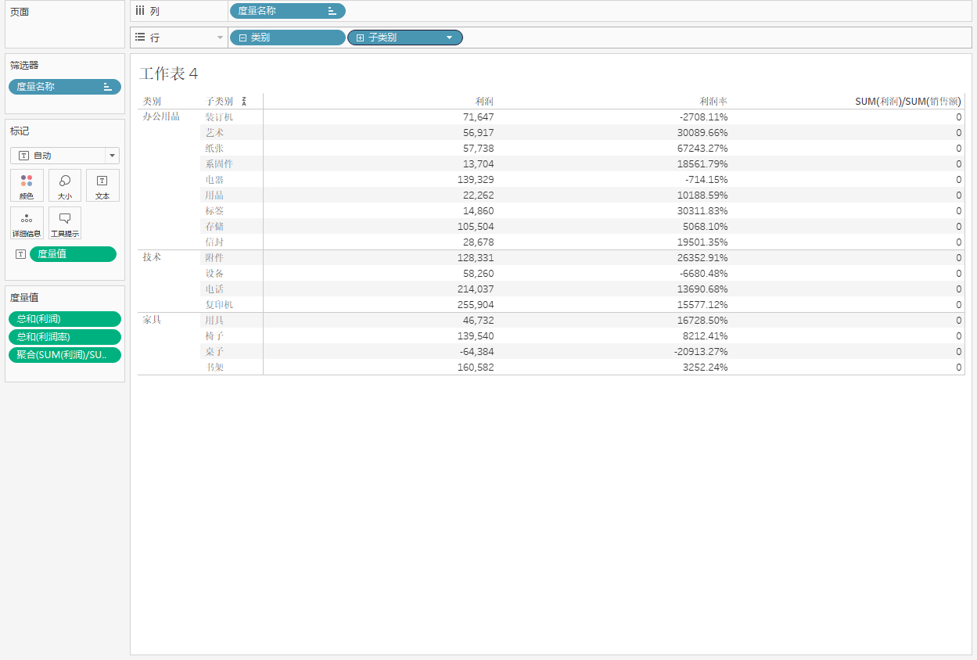Select the 纸张 subcategory row label
This screenshot has width=977, height=660.
tap(214, 149)
